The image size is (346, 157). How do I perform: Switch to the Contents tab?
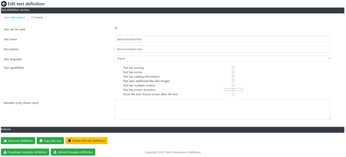coord(37,18)
